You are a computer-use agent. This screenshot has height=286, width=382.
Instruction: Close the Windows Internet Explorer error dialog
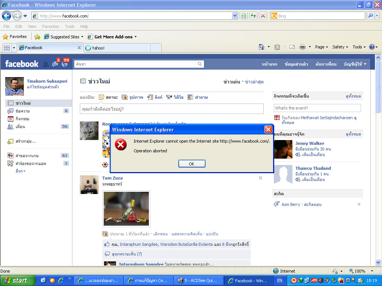[268, 130]
